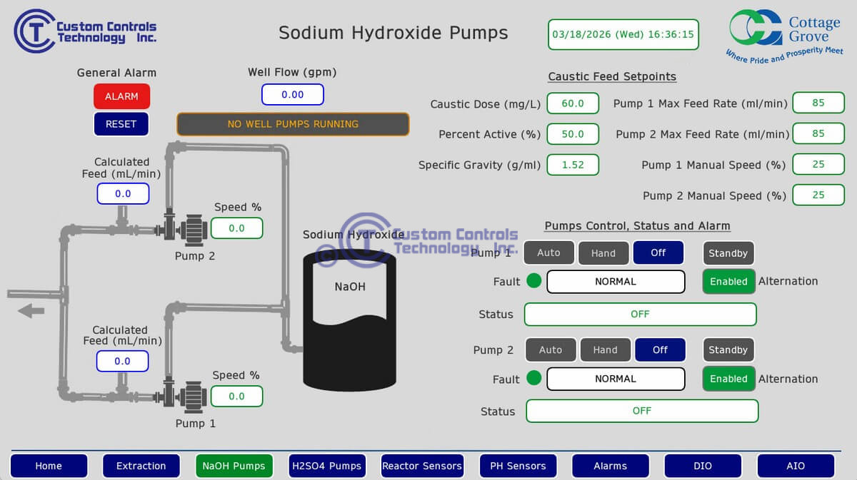The width and height of the screenshot is (857, 480).
Task: Click the flow direction arrow on outlet pipe
Action: point(31,310)
